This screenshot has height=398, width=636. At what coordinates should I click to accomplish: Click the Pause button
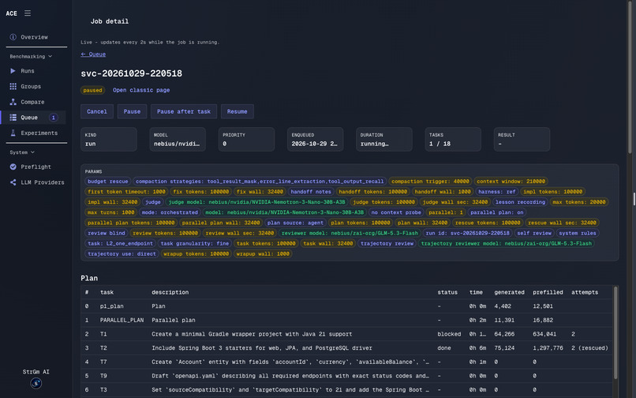132,111
